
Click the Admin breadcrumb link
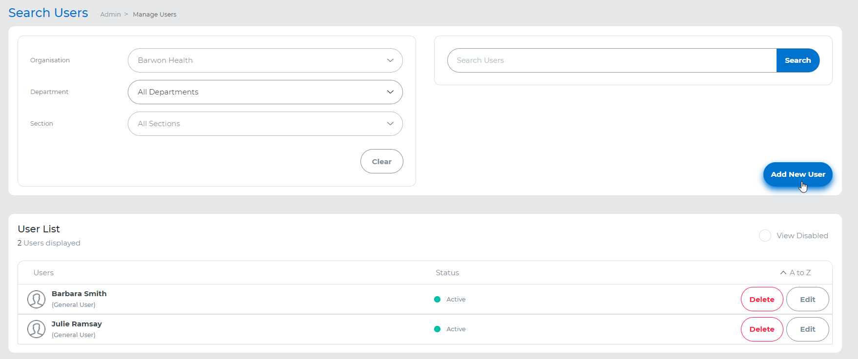coord(110,15)
